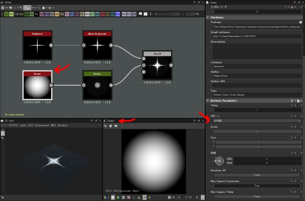Zoom in with plus button in 2D view
Screen dimensions: 305x201
coord(197,197)
